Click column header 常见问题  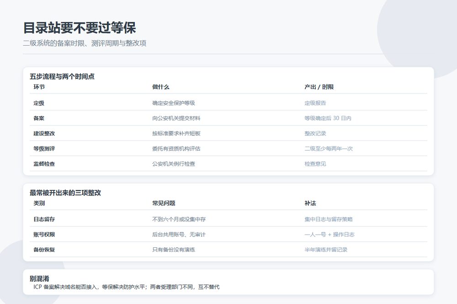(164, 203)
